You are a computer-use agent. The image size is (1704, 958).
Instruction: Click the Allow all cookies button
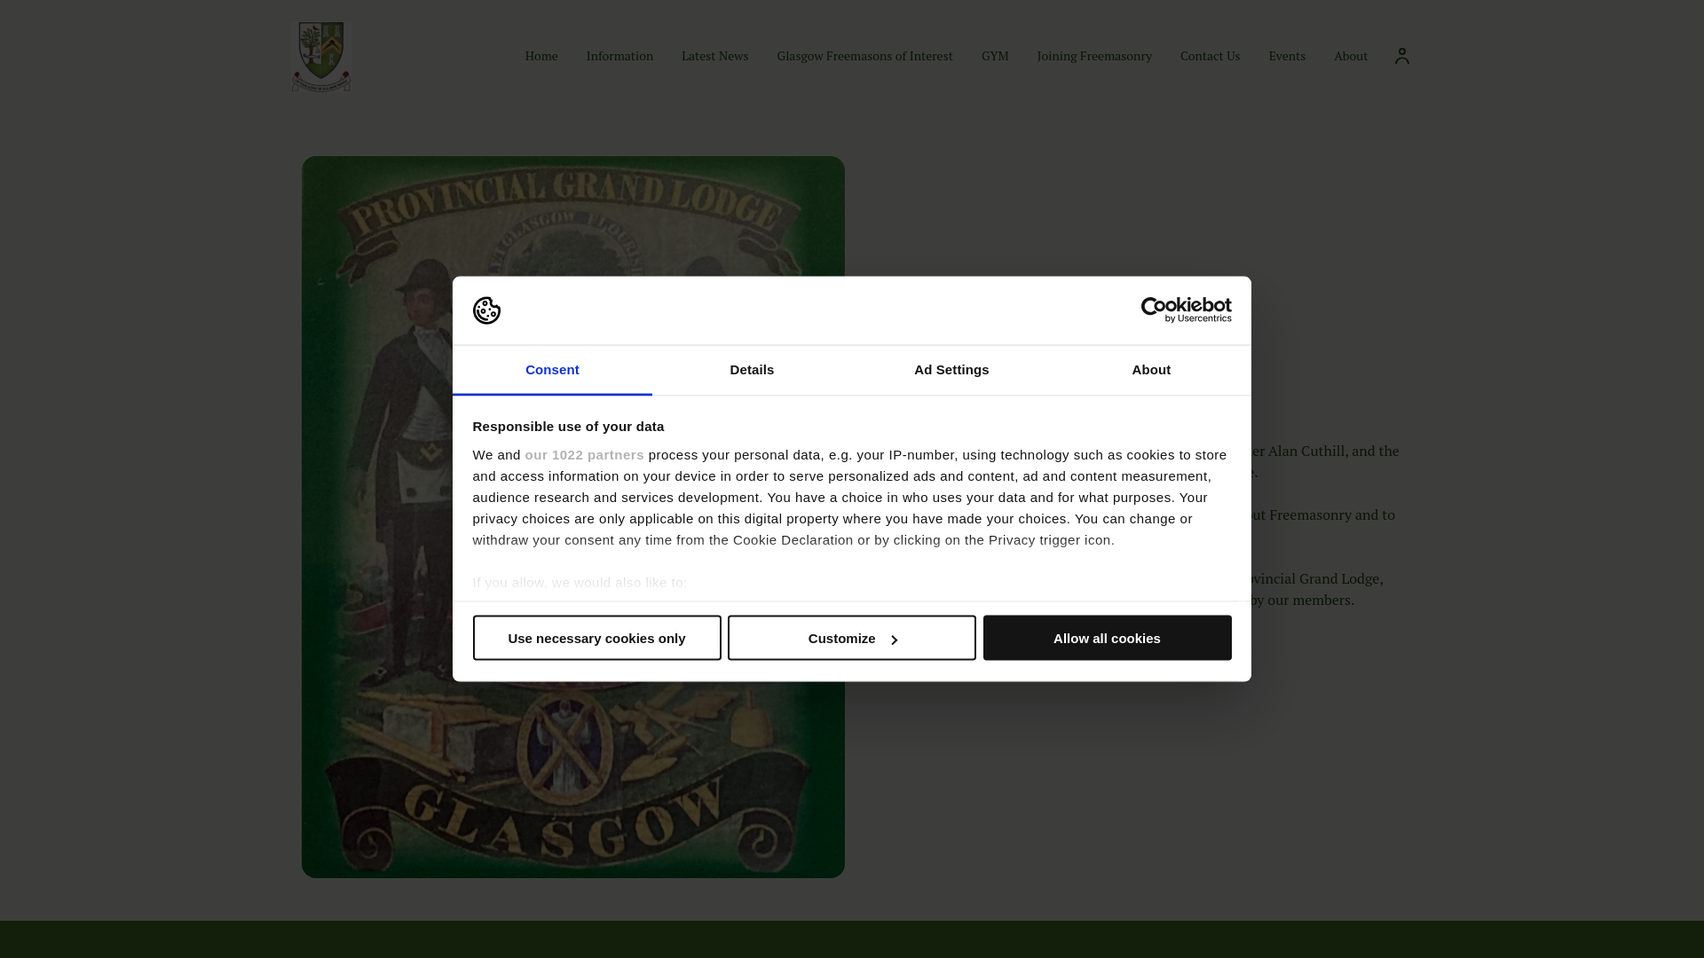tap(1107, 638)
